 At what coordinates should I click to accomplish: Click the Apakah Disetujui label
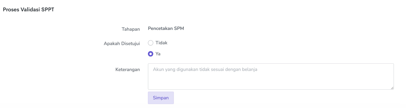point(122,44)
